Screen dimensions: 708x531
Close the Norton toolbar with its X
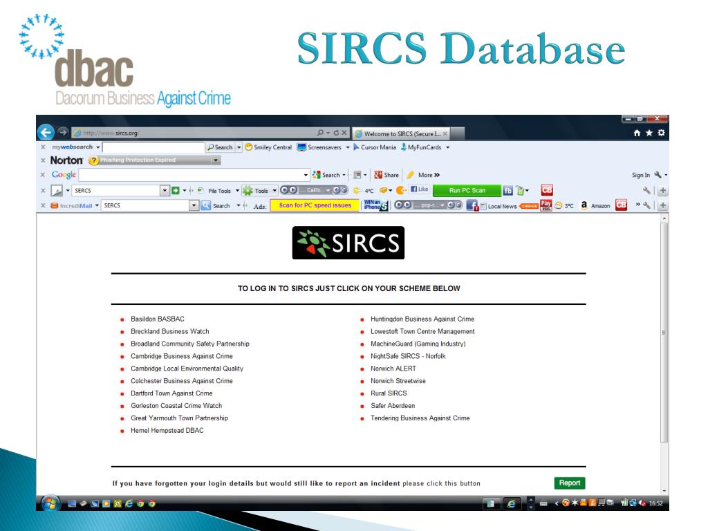(44, 160)
